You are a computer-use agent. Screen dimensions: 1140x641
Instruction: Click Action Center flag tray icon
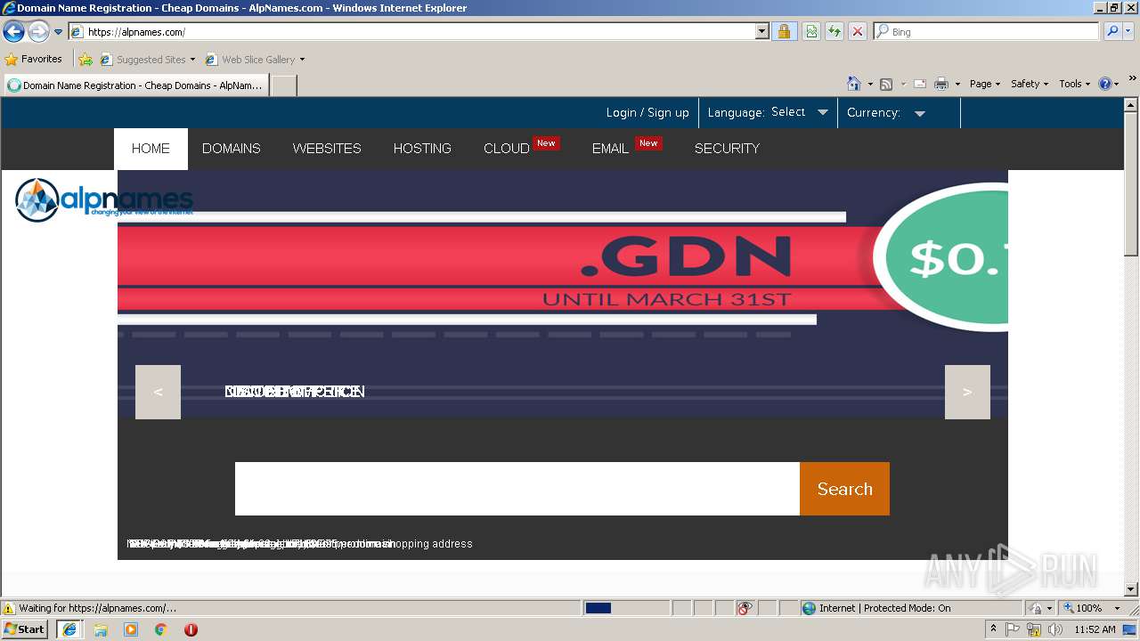(1013, 629)
